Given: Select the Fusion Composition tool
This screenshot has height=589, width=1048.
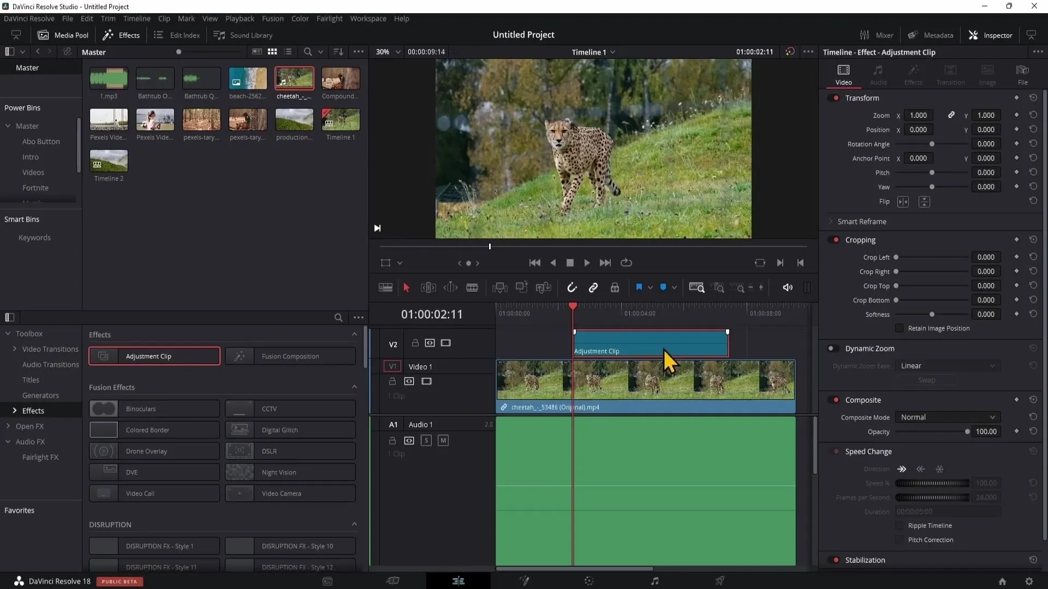Looking at the screenshot, I should pos(291,356).
